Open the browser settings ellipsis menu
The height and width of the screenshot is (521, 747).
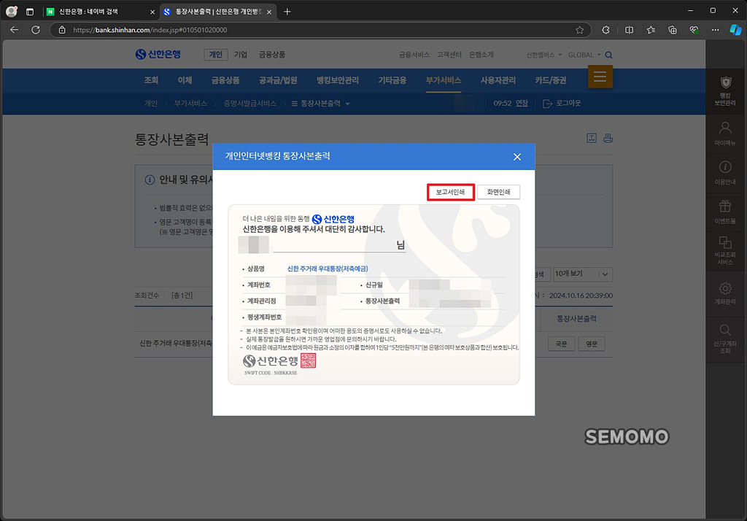[x=715, y=30]
